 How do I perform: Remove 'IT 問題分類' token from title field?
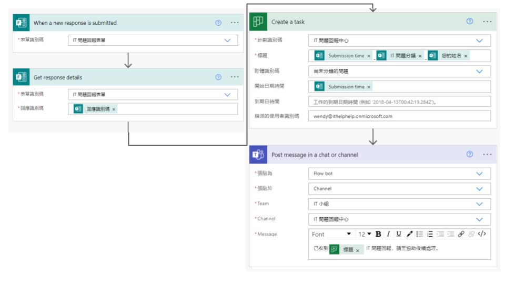point(420,56)
